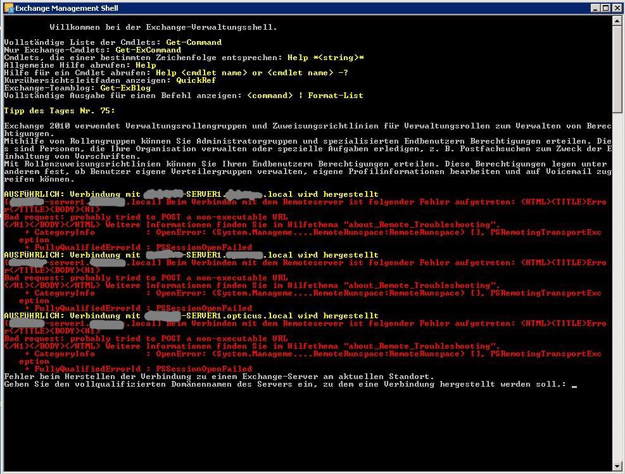This screenshot has height=474, width=625.
Task: Click the 'Exchange-Teamblog:' label
Action: (50, 87)
